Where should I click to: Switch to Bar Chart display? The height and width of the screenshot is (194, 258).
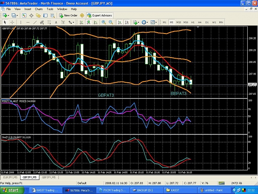[81, 22]
